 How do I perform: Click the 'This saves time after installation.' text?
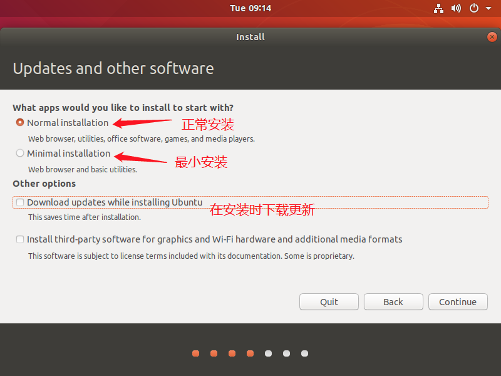(x=85, y=217)
